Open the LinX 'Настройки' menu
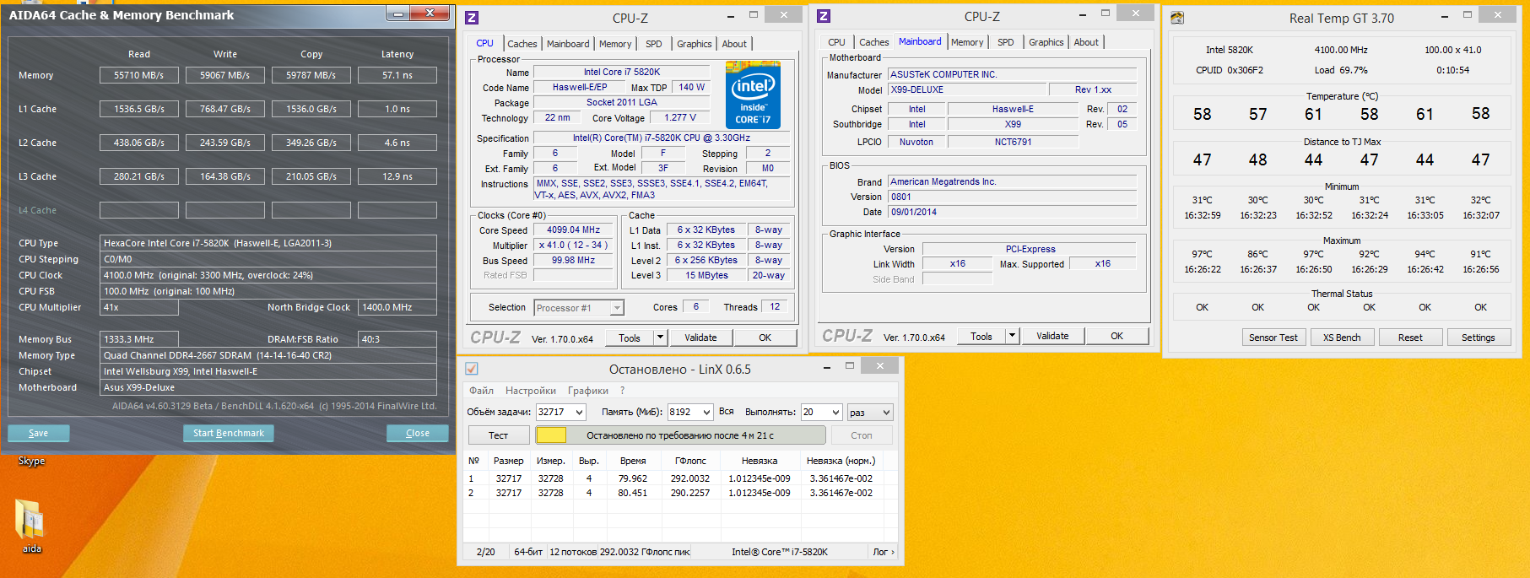 tap(531, 391)
